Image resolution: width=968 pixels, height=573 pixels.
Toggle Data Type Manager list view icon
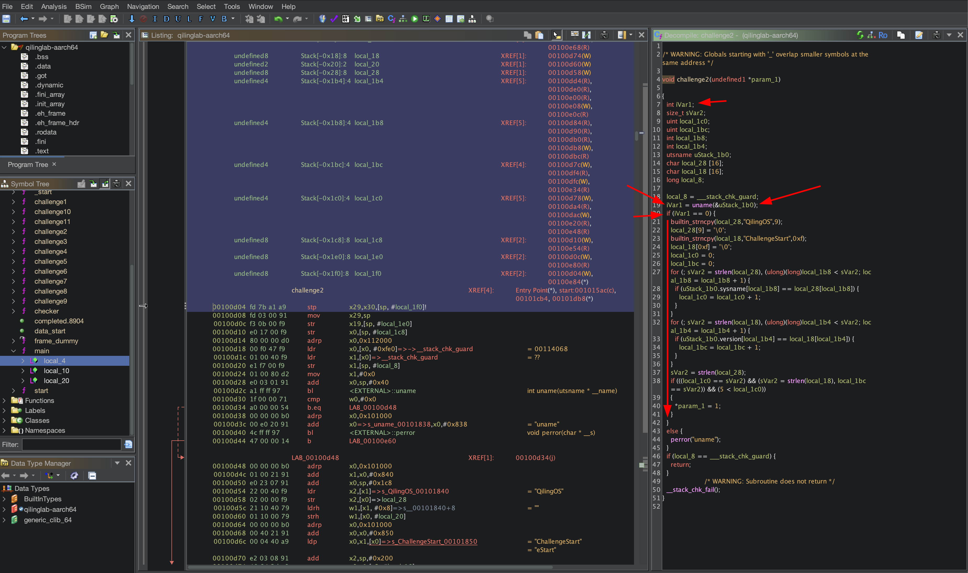92,475
